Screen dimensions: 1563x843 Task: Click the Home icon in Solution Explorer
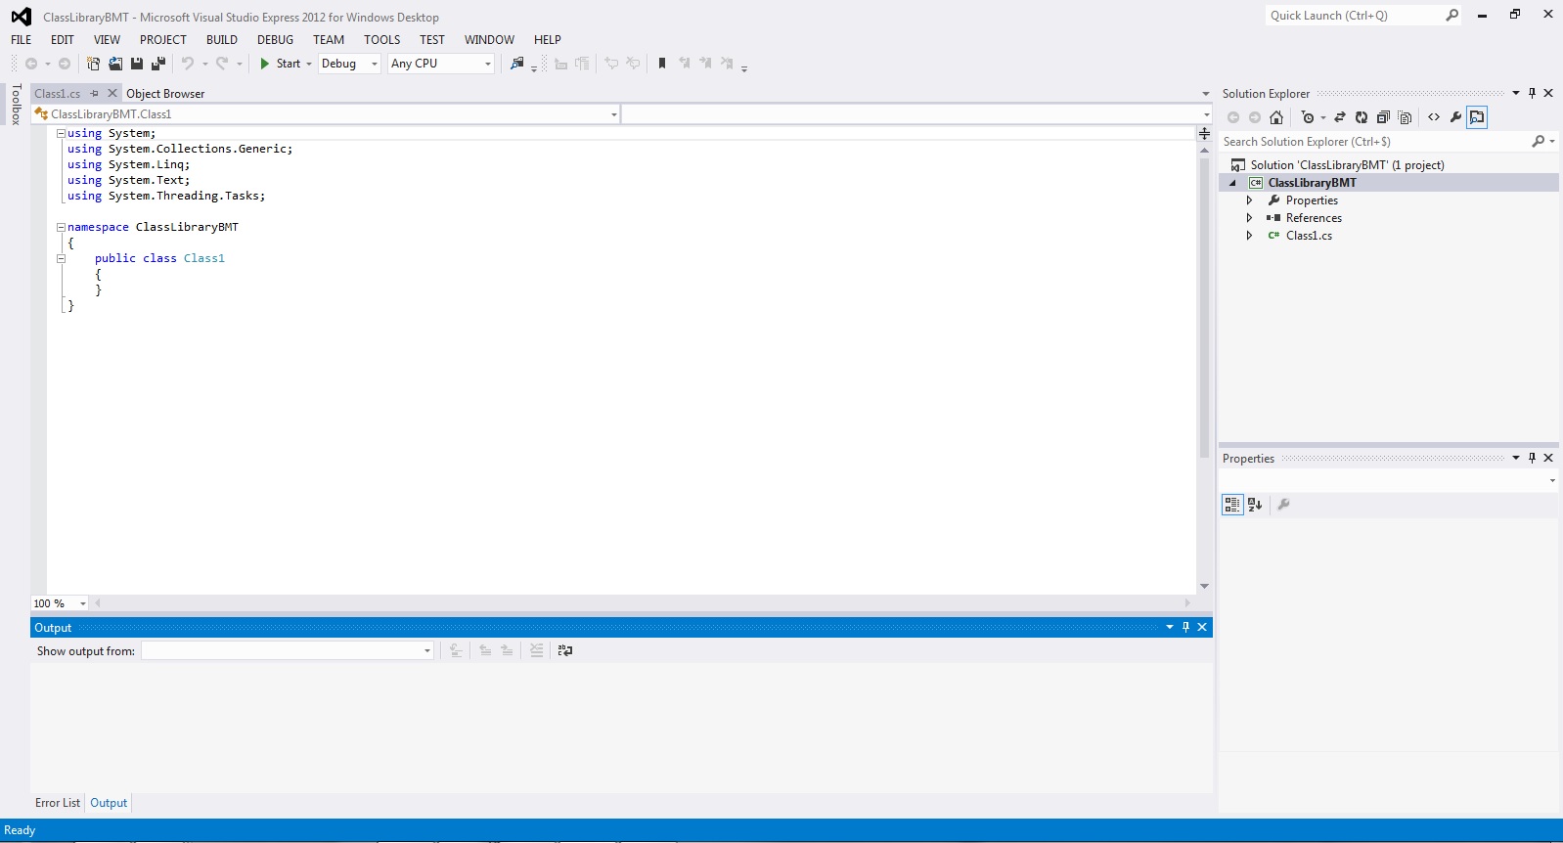coord(1276,117)
